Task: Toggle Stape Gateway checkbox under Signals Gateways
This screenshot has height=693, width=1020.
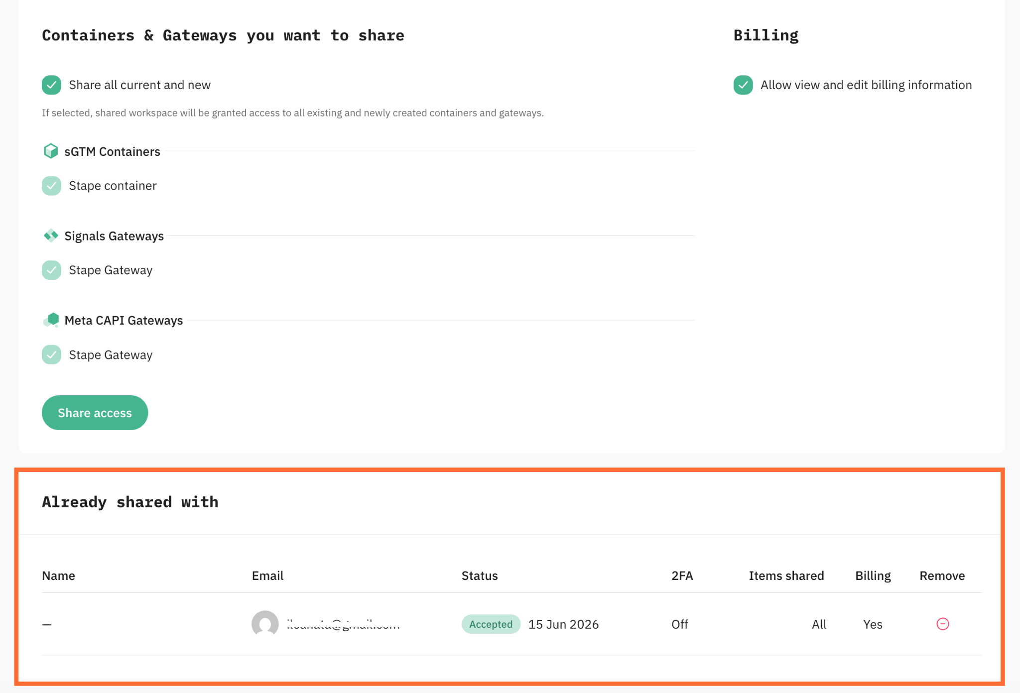Action: click(x=51, y=270)
